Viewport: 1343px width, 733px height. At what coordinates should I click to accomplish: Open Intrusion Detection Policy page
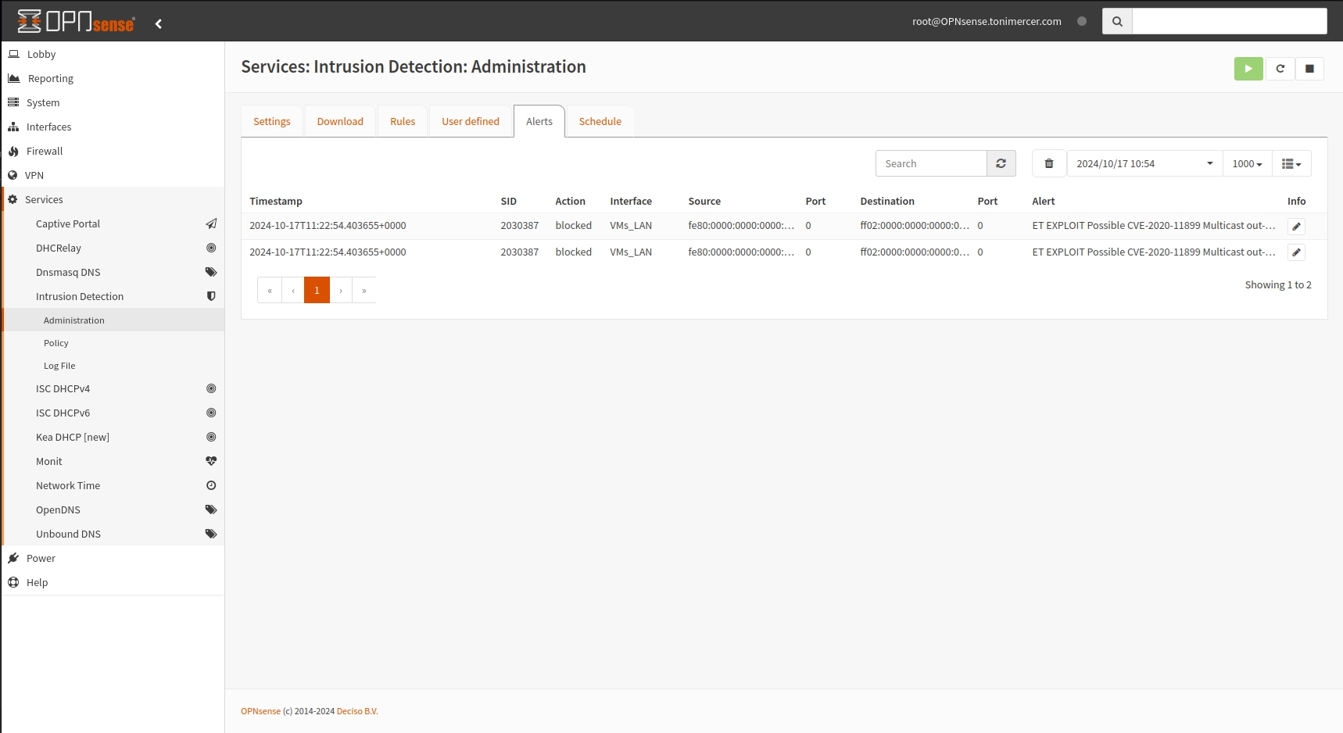113,343
